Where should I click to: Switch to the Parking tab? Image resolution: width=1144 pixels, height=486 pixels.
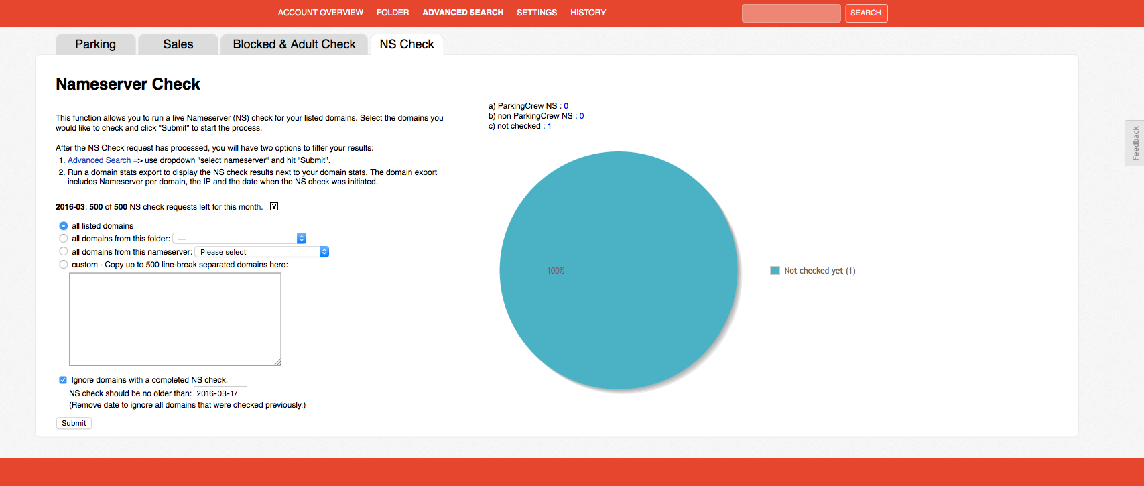95,44
